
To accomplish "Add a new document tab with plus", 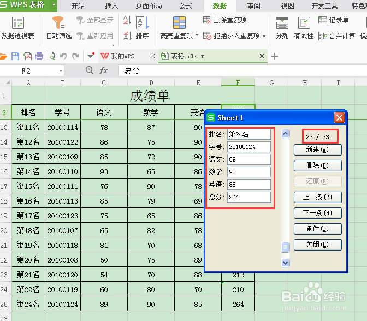I will [x=275, y=56].
